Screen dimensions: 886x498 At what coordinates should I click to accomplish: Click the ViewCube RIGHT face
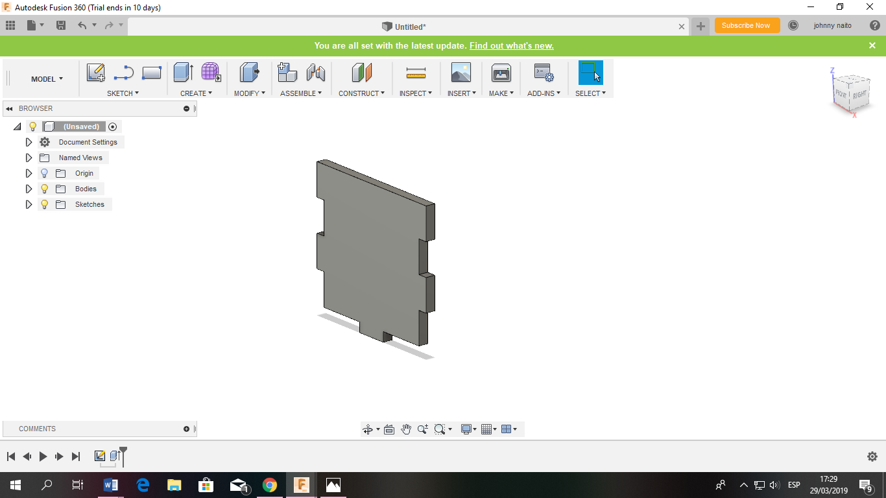click(x=859, y=95)
